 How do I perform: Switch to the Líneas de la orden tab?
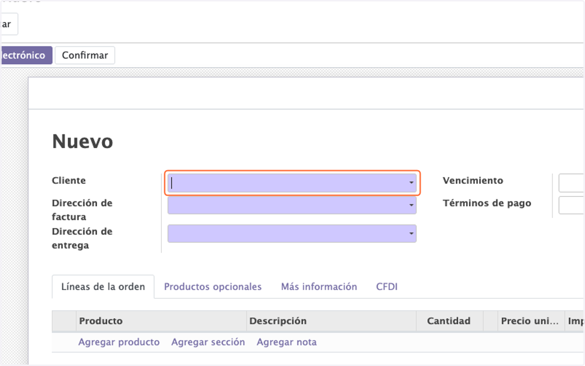point(103,287)
